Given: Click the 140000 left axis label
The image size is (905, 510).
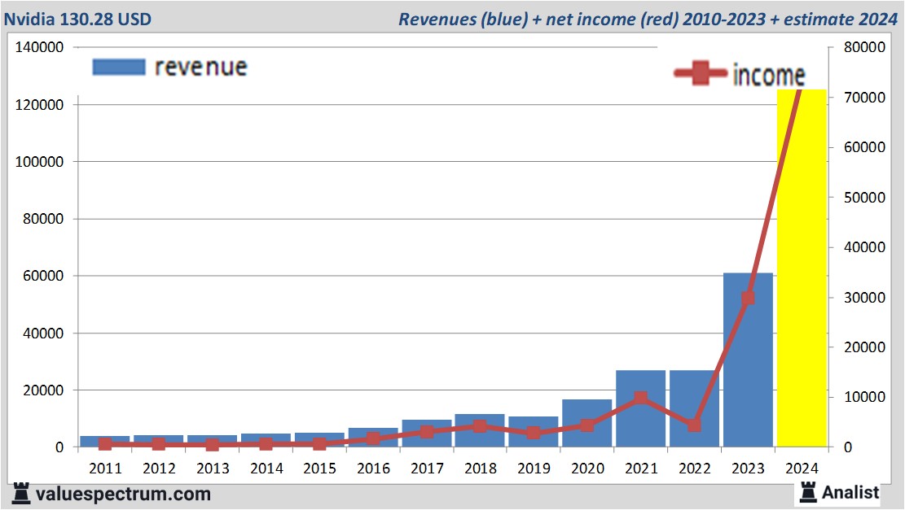Looking at the screenshot, I should pyautogui.click(x=40, y=48).
